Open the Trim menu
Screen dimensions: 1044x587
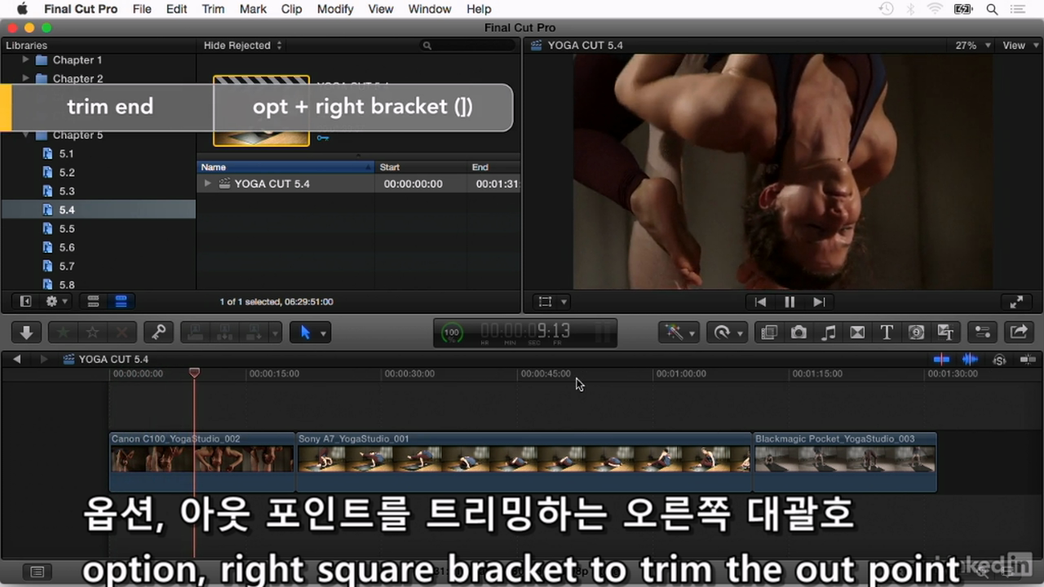tap(213, 9)
